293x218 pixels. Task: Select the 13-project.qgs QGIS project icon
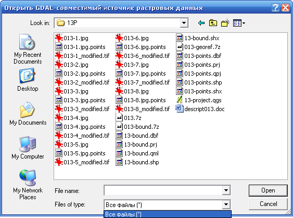click(x=180, y=100)
